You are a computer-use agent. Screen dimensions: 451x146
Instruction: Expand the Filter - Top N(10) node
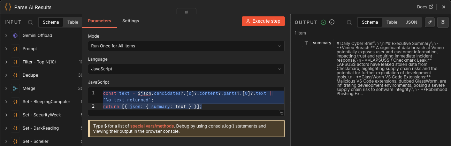tap(6, 62)
